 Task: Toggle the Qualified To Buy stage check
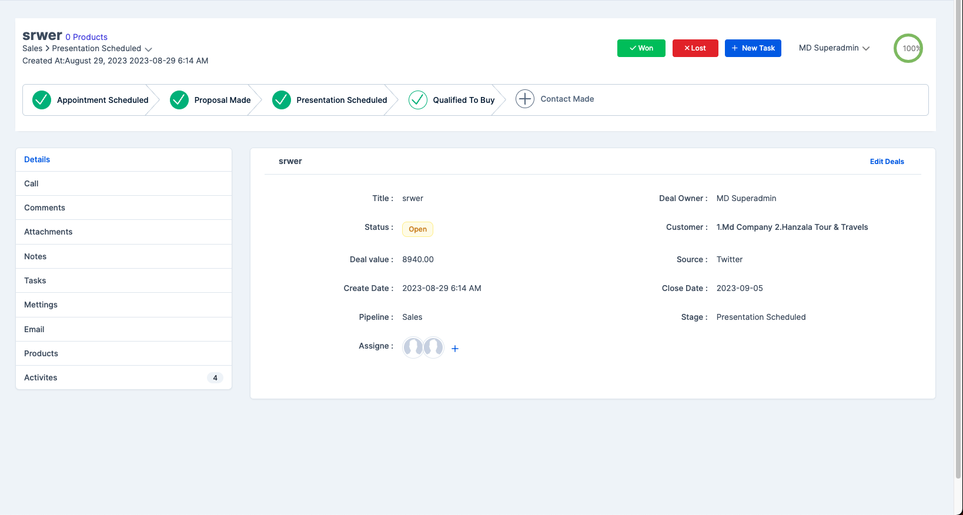pos(418,100)
